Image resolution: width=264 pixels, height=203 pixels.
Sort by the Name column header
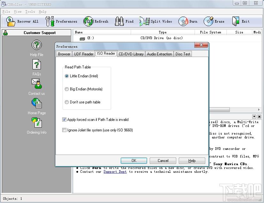pyautogui.click(x=102, y=32)
